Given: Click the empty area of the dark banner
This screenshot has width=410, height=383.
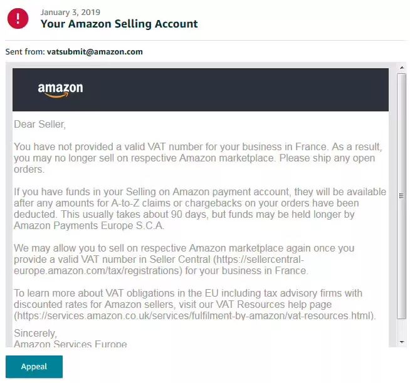Looking at the screenshot, I should [x=235, y=90].
